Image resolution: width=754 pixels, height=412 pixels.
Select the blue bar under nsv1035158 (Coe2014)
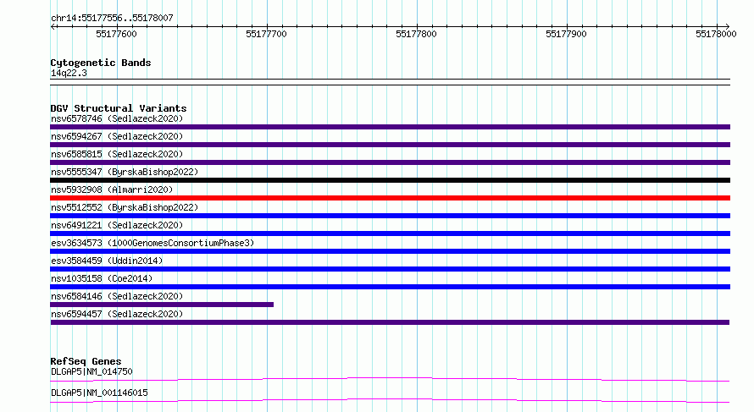pyautogui.click(x=390, y=287)
